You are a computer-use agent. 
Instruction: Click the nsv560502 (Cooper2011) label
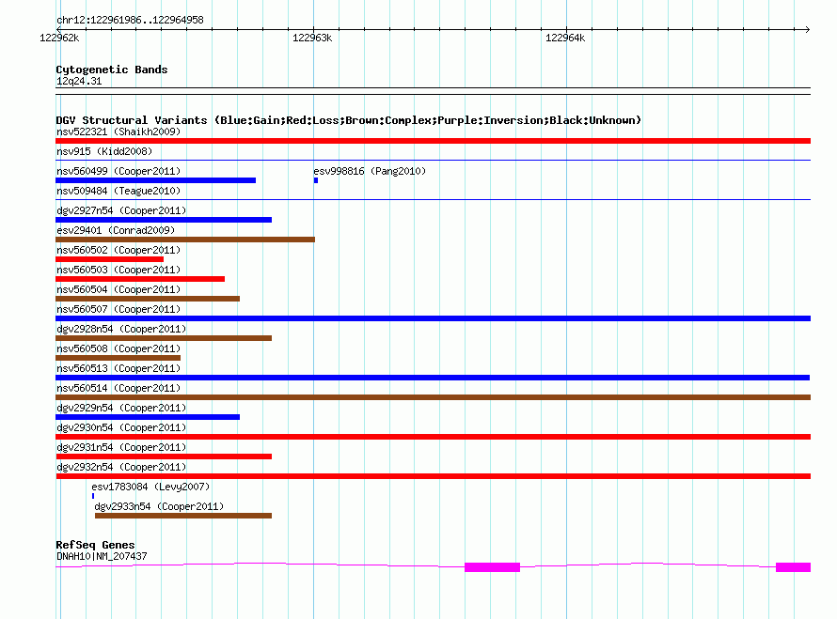click(118, 250)
